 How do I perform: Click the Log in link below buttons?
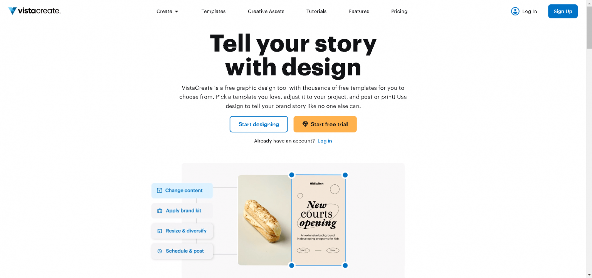(x=325, y=141)
